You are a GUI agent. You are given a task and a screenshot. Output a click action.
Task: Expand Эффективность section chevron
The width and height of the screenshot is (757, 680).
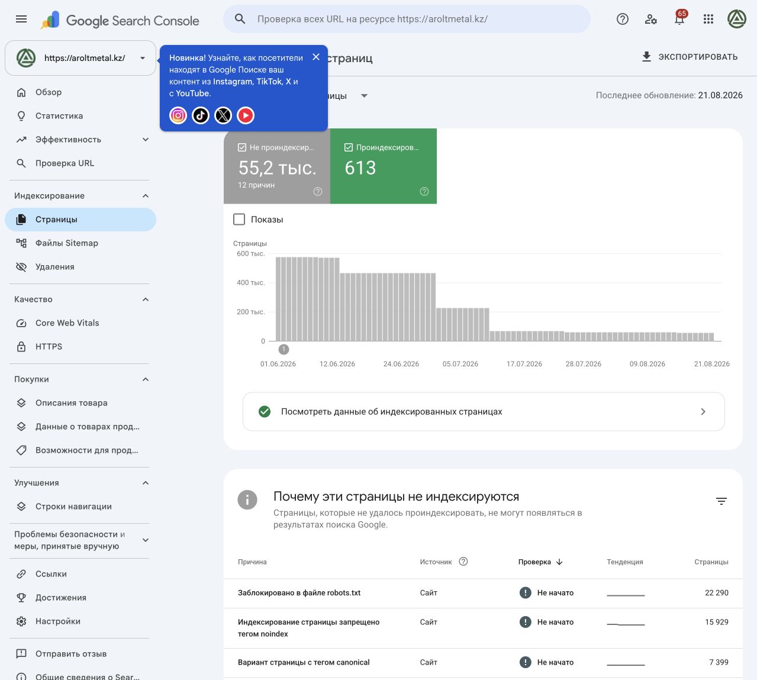coord(146,140)
